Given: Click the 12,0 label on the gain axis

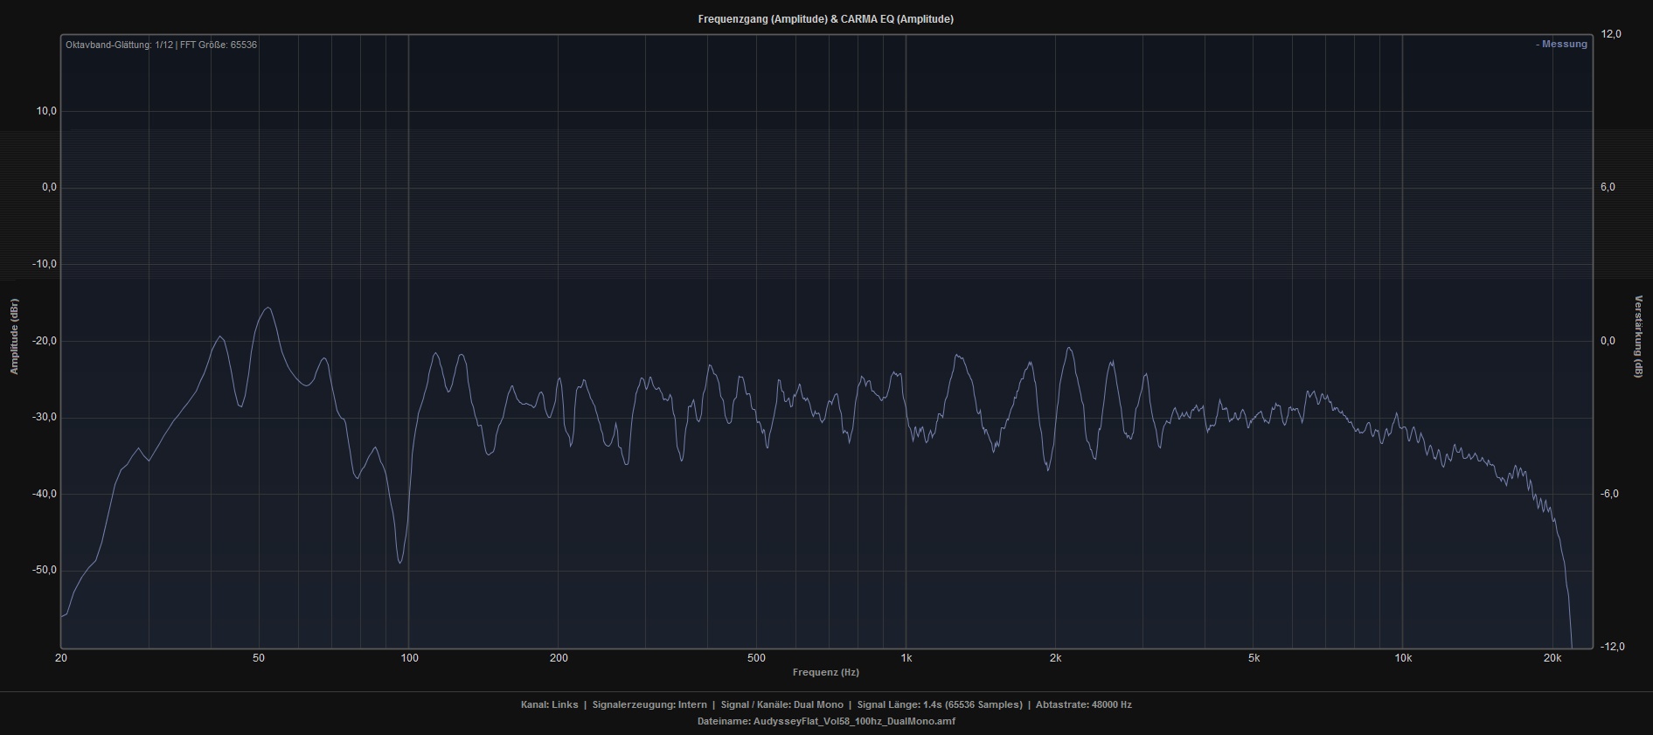Looking at the screenshot, I should pyautogui.click(x=1611, y=34).
